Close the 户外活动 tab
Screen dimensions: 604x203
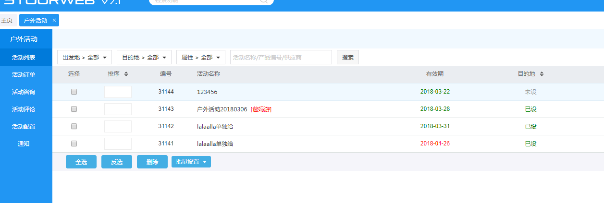(x=54, y=20)
